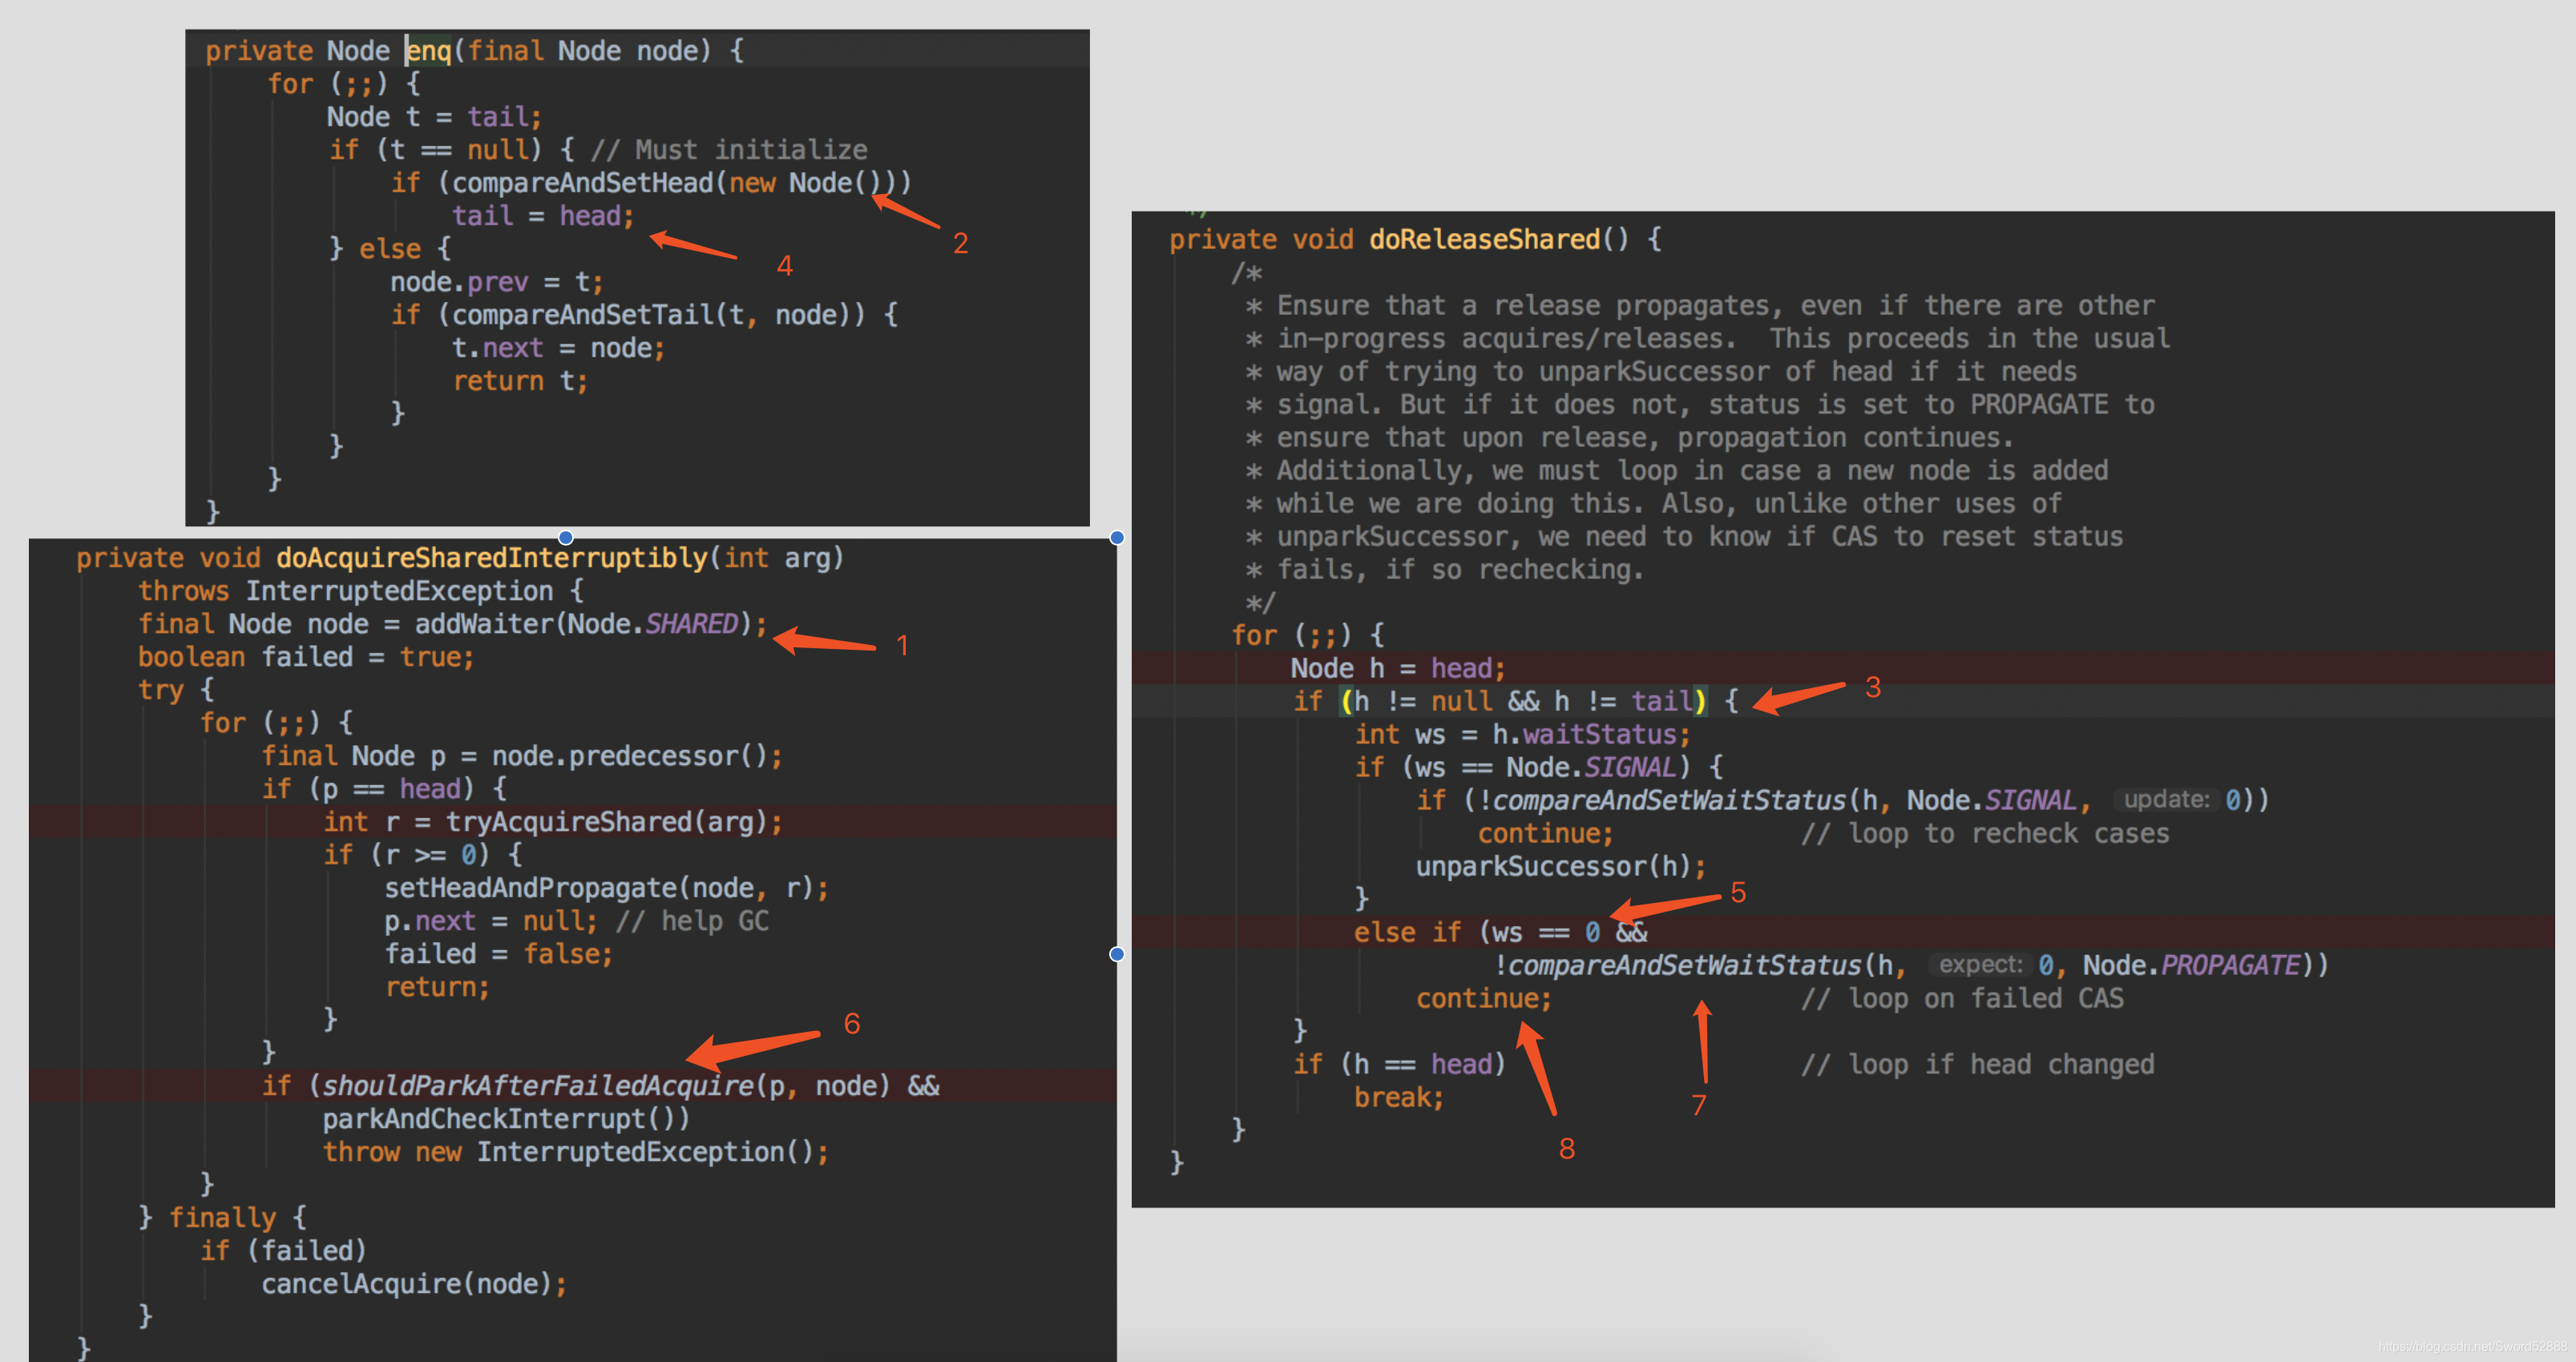Click the 'update:' parameter hint
Screen dimensions: 2576x1362
pyautogui.click(x=2166, y=800)
